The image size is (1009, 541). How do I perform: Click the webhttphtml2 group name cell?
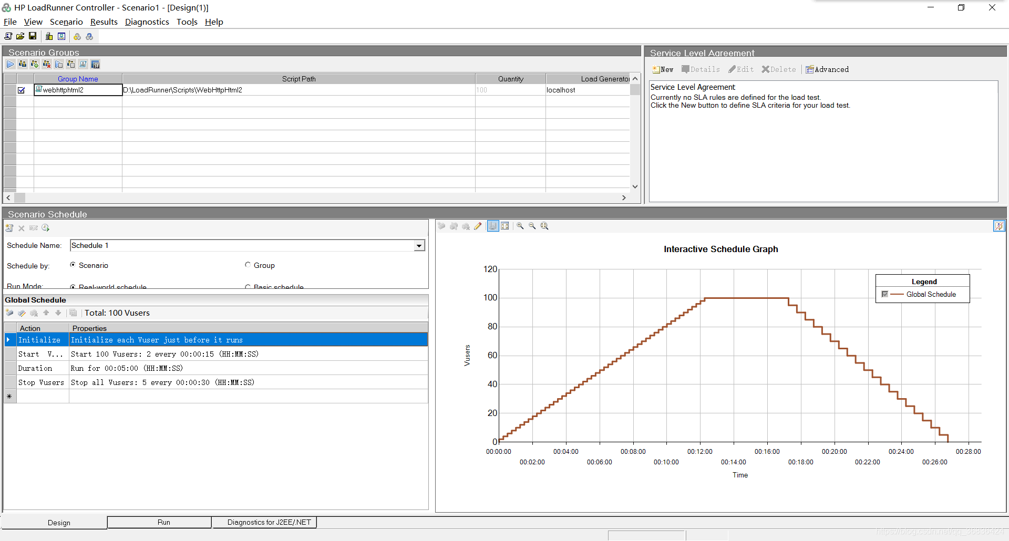(x=78, y=90)
